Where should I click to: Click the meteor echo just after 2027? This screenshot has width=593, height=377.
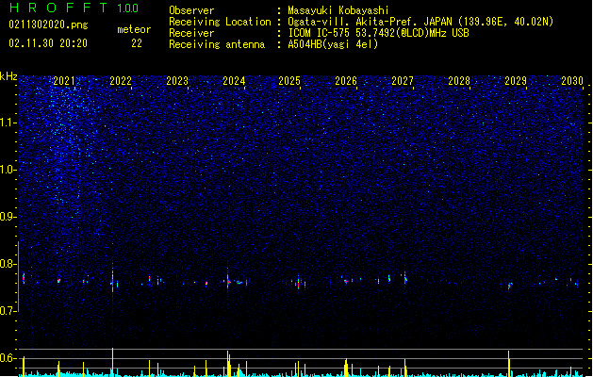(x=405, y=279)
